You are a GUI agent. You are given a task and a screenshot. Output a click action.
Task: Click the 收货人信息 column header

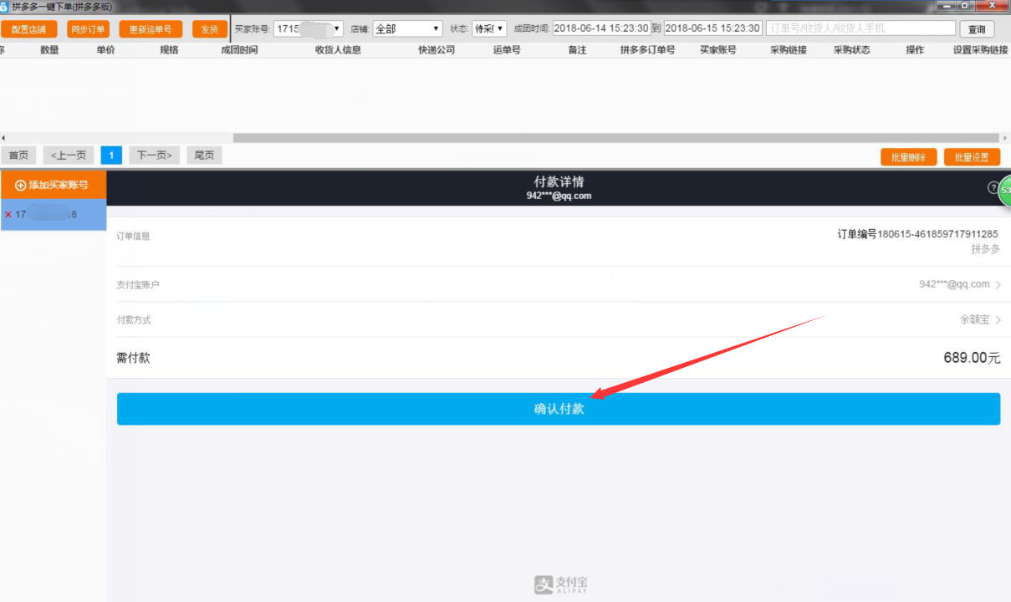point(338,50)
